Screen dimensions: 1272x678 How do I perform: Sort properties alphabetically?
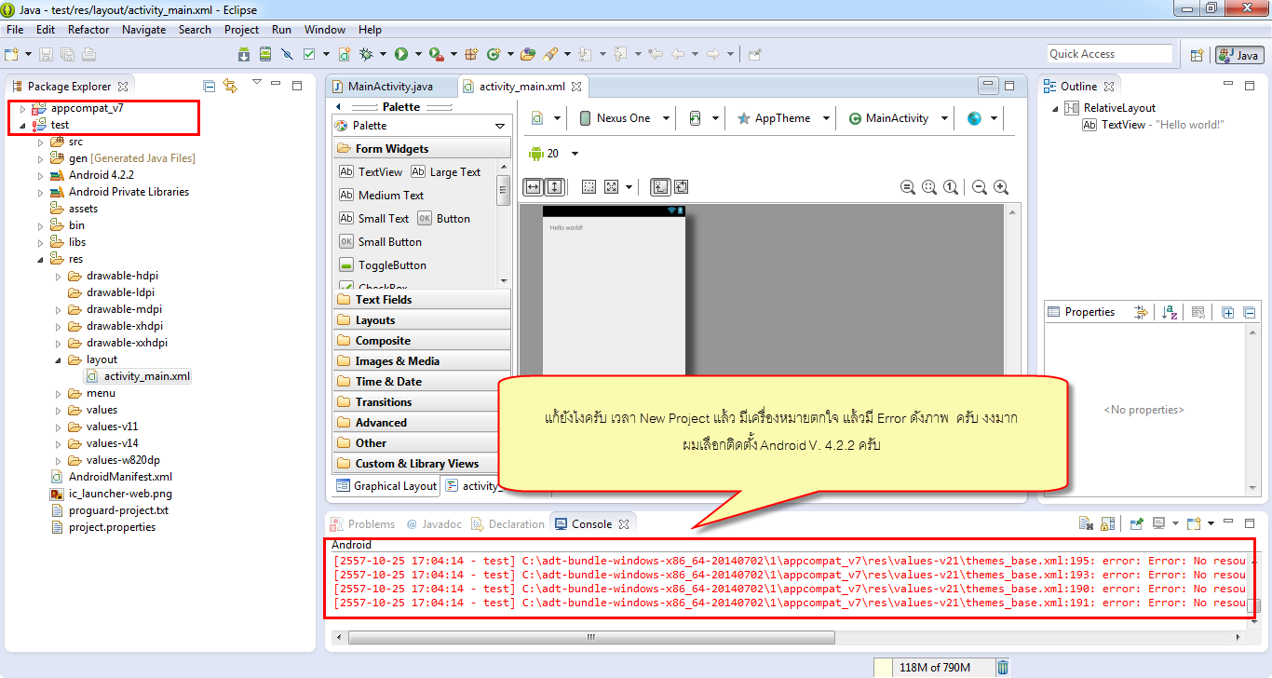[1171, 312]
